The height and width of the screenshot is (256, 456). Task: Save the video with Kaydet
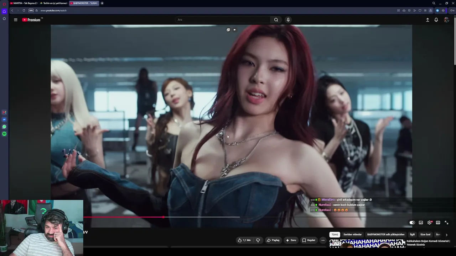[309, 240]
